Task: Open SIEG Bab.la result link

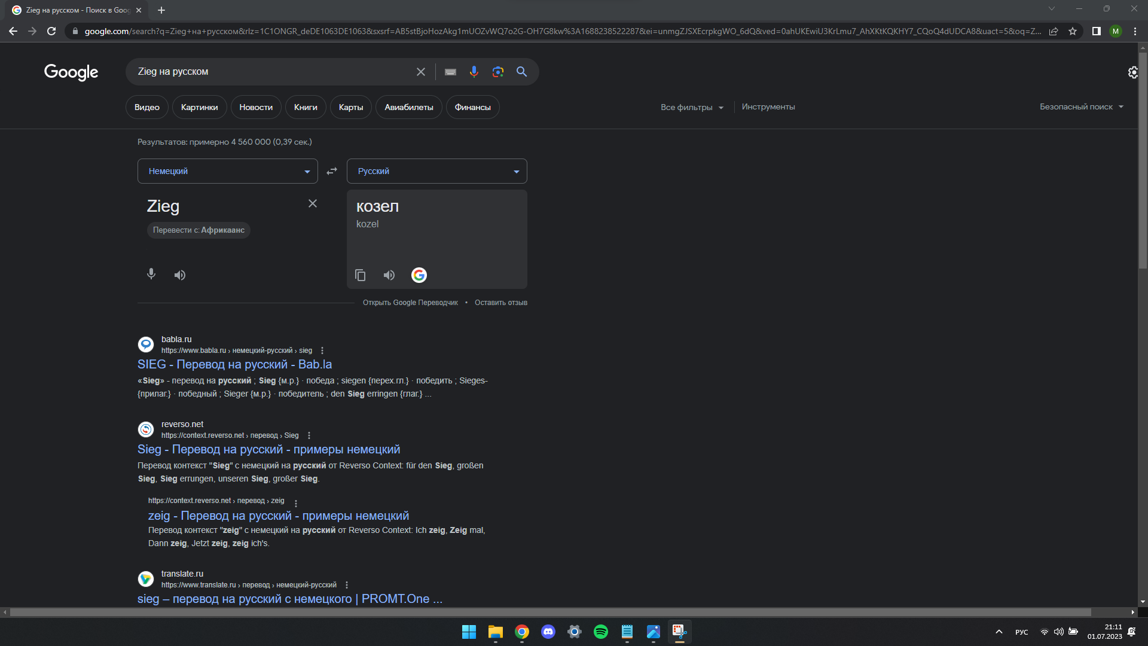Action: (234, 364)
